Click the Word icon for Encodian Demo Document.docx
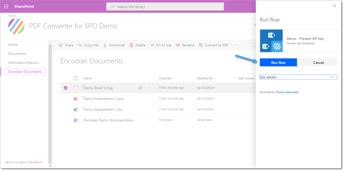 click(76, 120)
